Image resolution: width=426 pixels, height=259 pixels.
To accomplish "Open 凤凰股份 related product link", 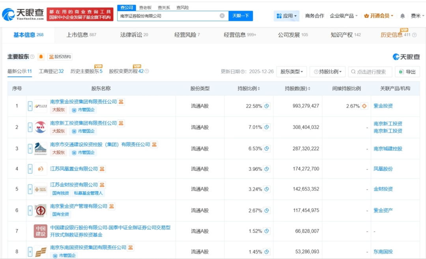I will click(383, 169).
